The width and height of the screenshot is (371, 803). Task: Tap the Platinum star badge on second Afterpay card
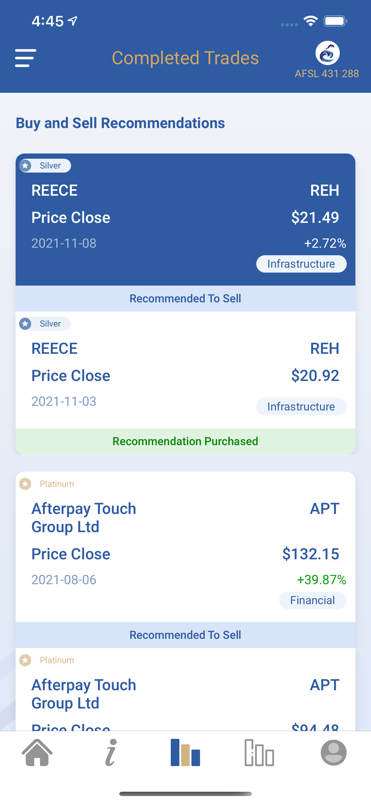tap(47, 660)
